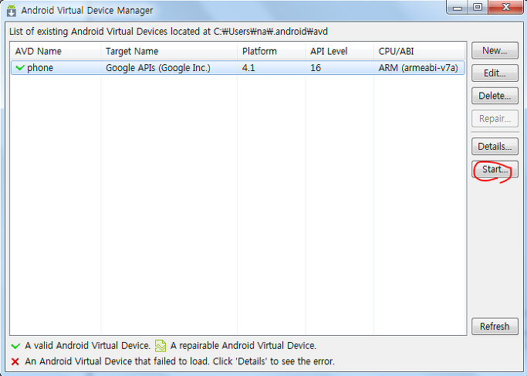Click the repairable AVD legend icon
This screenshot has height=376, width=527.
click(x=160, y=346)
